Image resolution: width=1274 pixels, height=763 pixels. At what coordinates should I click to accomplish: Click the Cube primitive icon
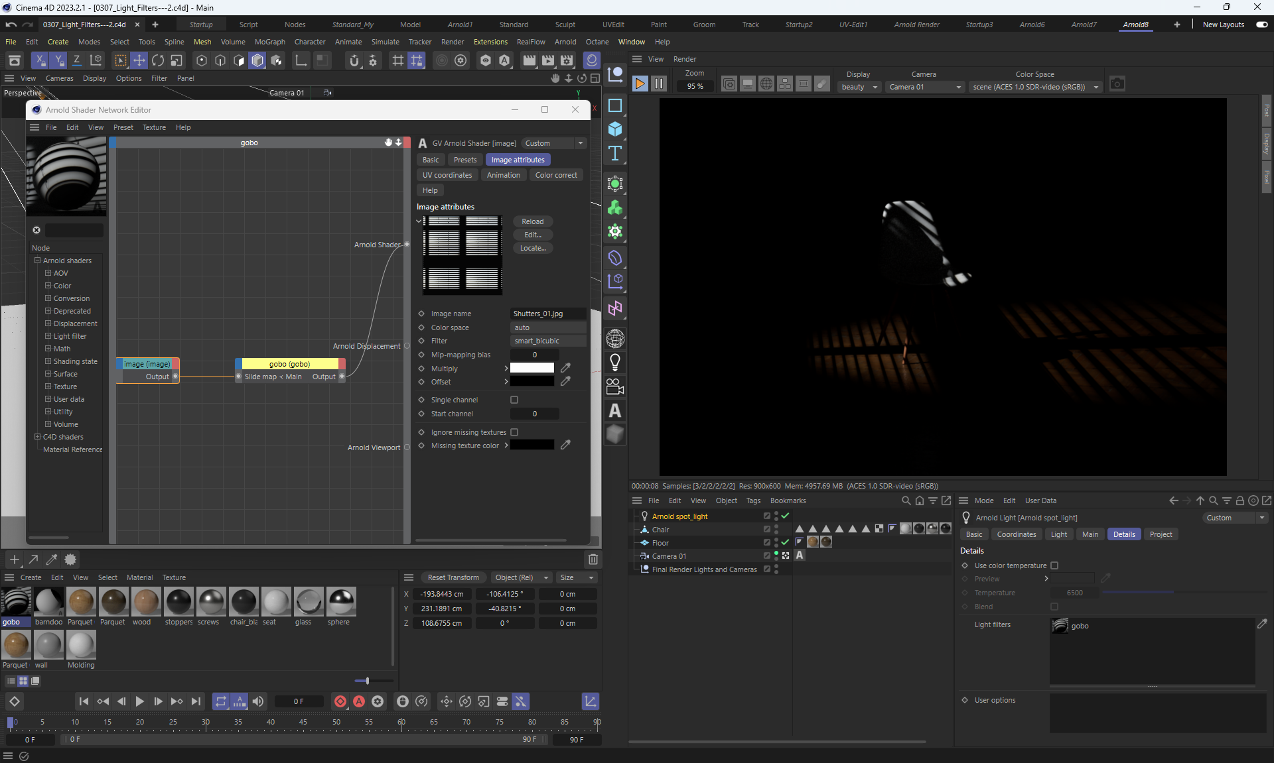coord(615,129)
